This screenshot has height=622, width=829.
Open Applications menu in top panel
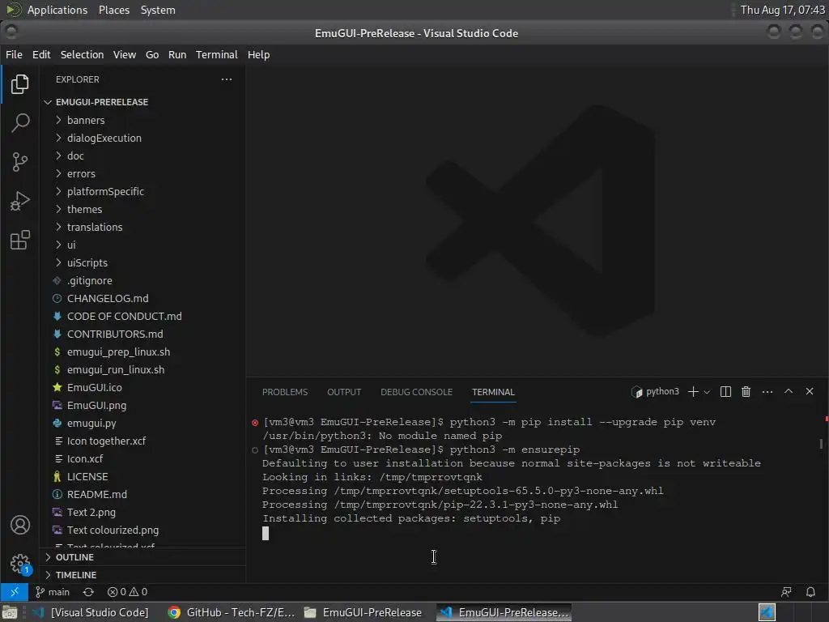57,10
